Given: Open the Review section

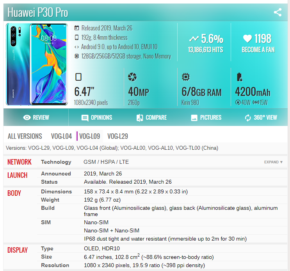Looking at the screenshot, I should point(36,117).
